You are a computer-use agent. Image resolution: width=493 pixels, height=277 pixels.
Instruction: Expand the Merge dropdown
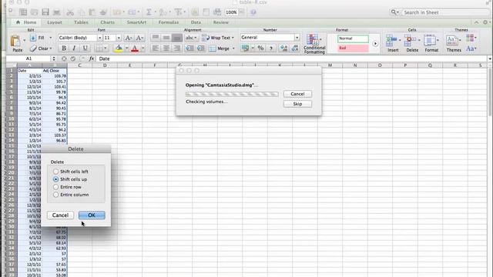[x=233, y=48]
